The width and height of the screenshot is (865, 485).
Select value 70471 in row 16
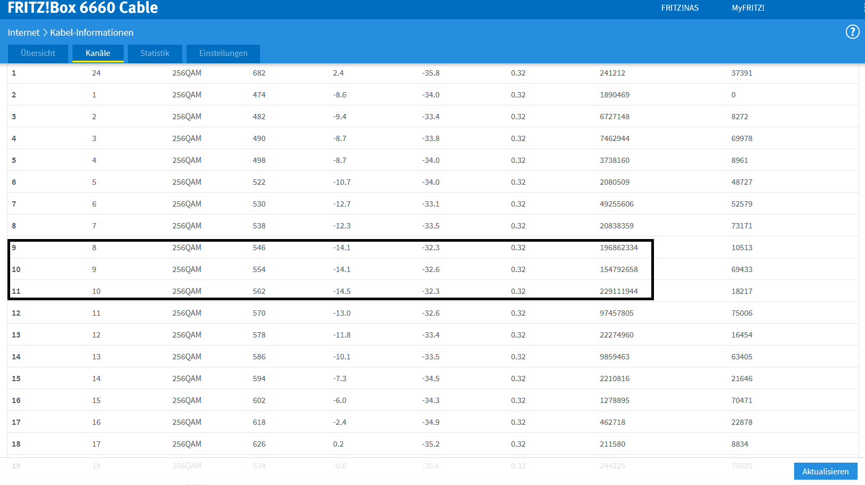(x=742, y=400)
